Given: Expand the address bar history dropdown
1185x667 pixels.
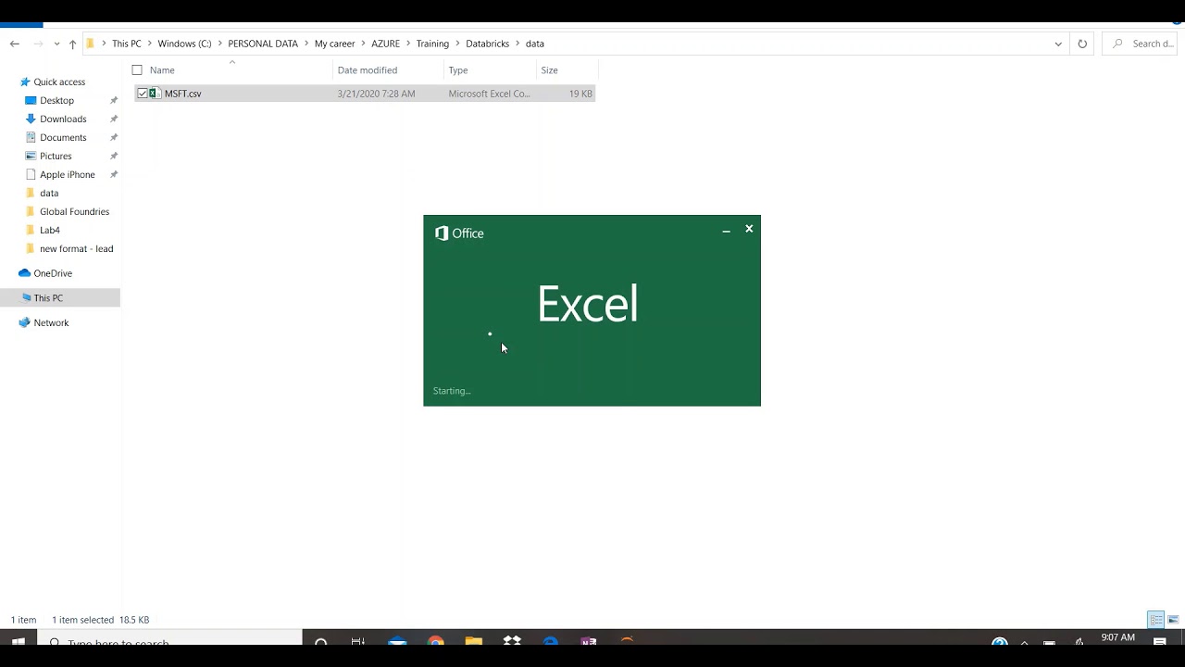Looking at the screenshot, I should (1058, 44).
